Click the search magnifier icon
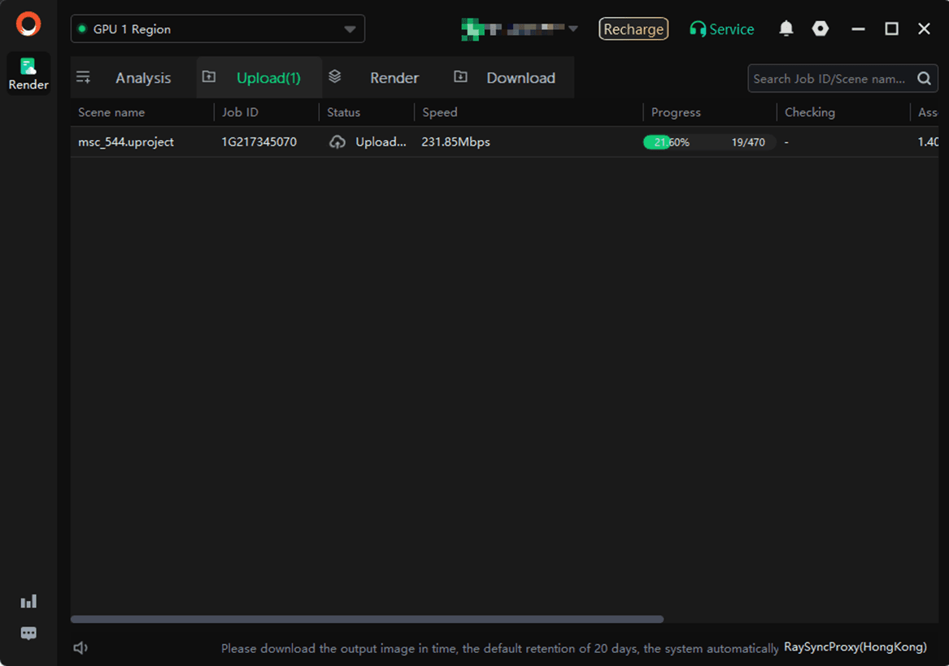 tap(924, 79)
